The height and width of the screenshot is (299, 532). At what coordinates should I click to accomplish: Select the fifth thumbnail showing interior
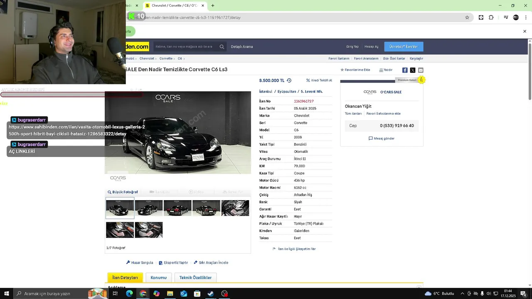pyautogui.click(x=235, y=208)
